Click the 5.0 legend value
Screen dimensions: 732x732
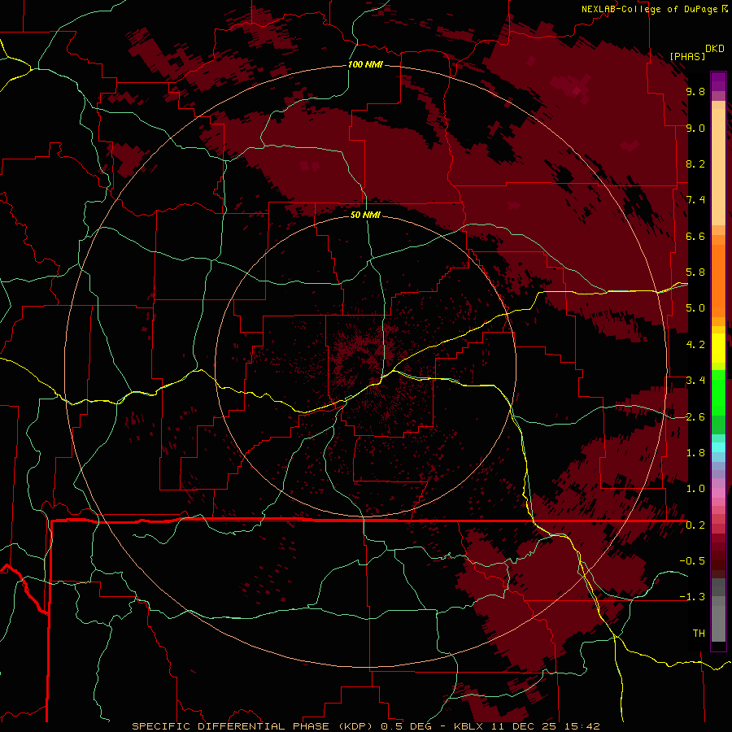[695, 308]
